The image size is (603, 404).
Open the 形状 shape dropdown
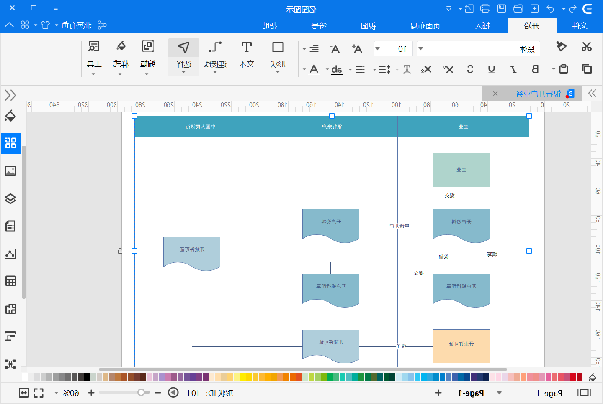coord(278,57)
